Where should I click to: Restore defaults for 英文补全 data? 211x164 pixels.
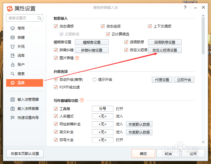click(139, 132)
